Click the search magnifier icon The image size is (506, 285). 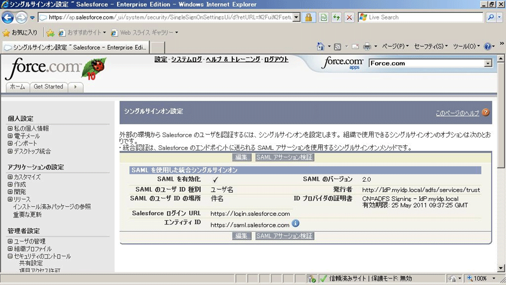pos(491,17)
